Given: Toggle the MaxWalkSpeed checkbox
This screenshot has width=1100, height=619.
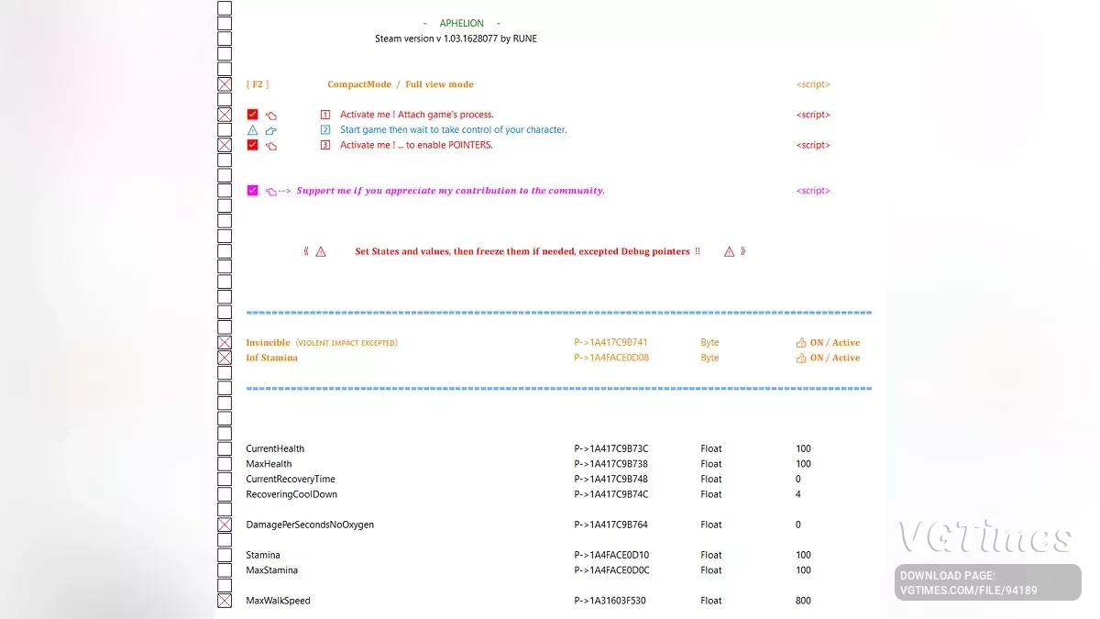Looking at the screenshot, I should pyautogui.click(x=225, y=601).
